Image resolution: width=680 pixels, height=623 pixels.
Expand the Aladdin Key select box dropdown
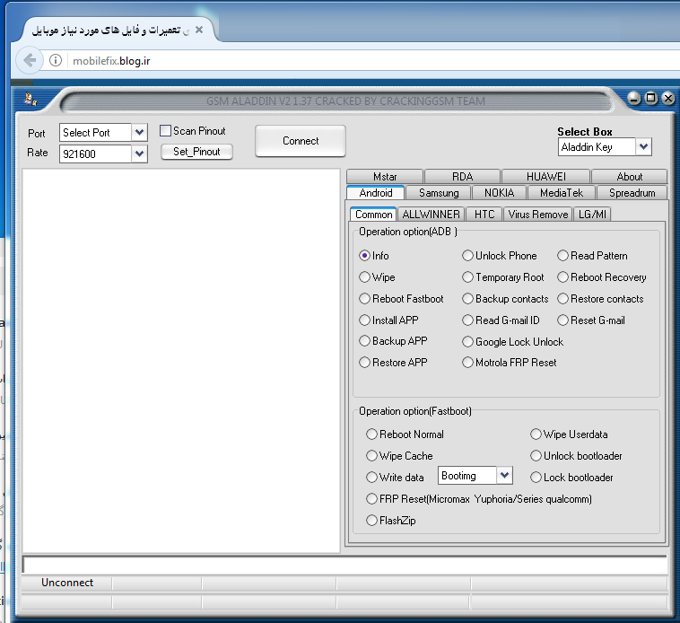[x=643, y=147]
